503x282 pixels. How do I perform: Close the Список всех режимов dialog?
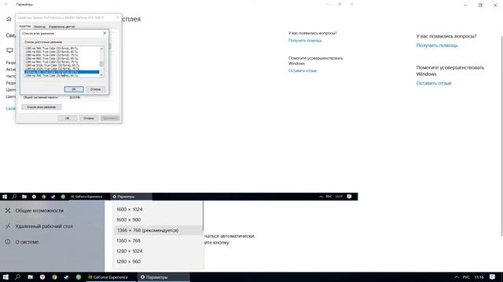pyautogui.click(x=105, y=33)
